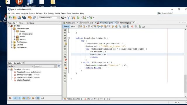Switch to the Conexion.java editor tab

pyautogui.click(x=88, y=23)
